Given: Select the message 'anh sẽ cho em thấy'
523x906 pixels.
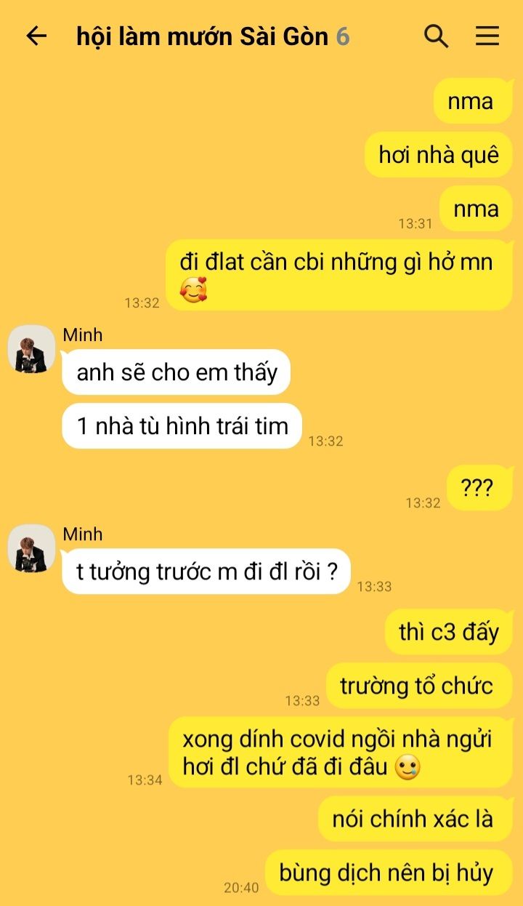Looking at the screenshot, I should point(177,372).
